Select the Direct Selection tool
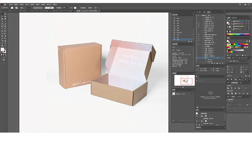Image resolution: width=252 pixels, height=141 pixels. [5, 14]
